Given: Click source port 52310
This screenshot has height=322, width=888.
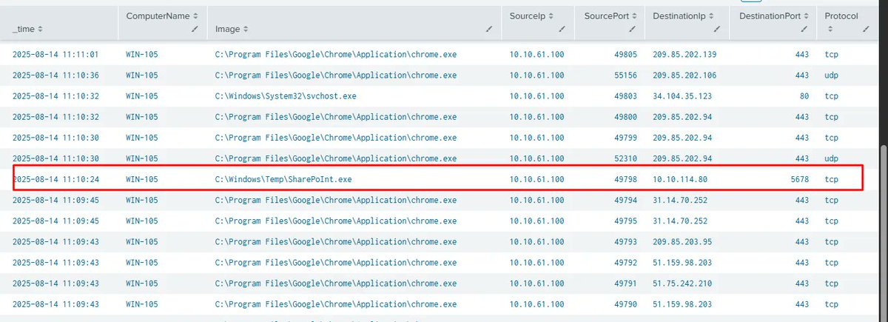Looking at the screenshot, I should click(625, 158).
